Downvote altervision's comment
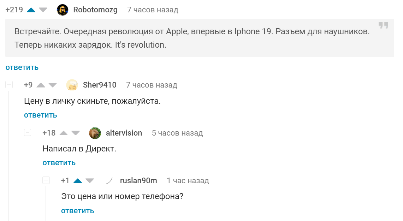403x221 pixels. (76, 133)
